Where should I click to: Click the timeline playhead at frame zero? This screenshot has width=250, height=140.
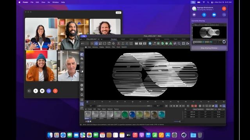(87, 102)
